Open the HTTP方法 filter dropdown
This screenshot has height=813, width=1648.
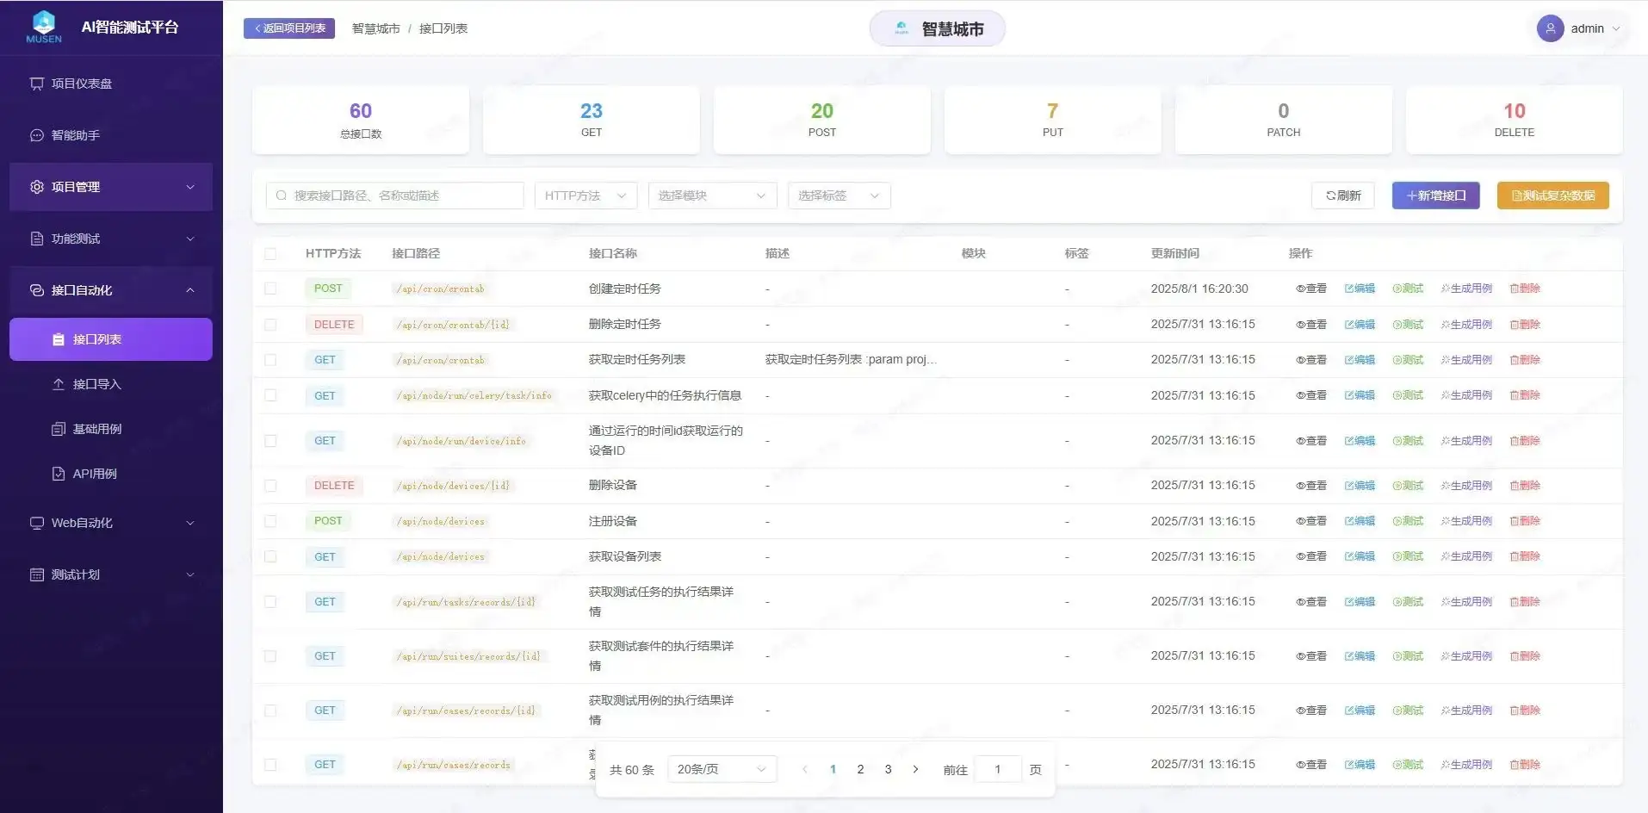click(x=585, y=195)
